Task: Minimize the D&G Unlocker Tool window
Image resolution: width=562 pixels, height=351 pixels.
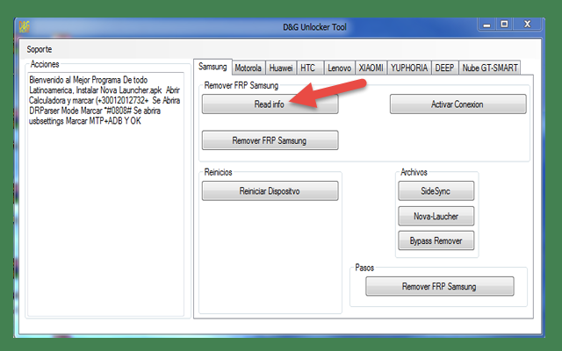Action: (x=486, y=25)
